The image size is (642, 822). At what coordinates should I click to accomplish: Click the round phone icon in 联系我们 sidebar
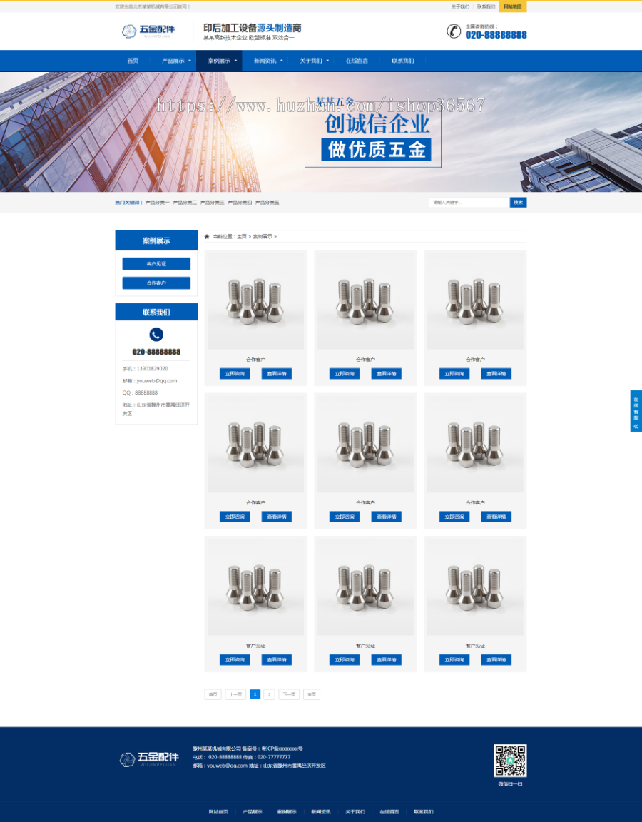tap(156, 335)
